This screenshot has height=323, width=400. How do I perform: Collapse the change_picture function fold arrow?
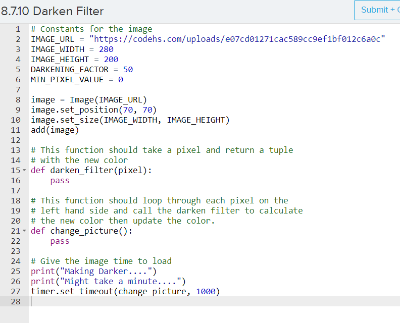(24, 231)
